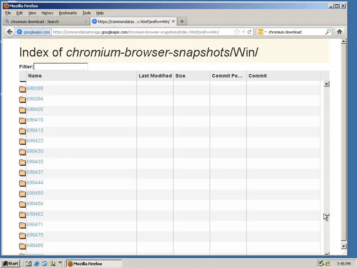Switch to chromium download Search tab
Image resolution: width=357 pixels, height=268 pixels.
click(46, 21)
